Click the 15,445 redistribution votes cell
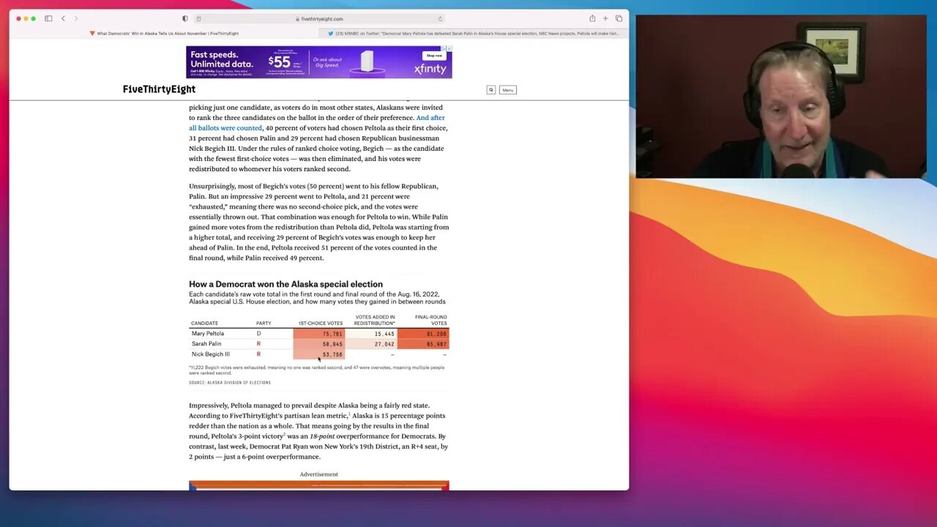The image size is (937, 527). (x=371, y=334)
